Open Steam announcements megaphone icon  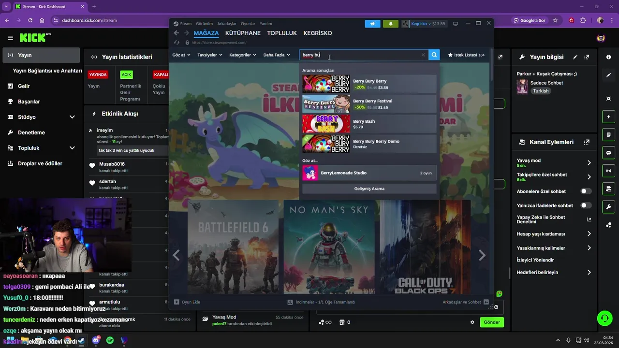372,24
